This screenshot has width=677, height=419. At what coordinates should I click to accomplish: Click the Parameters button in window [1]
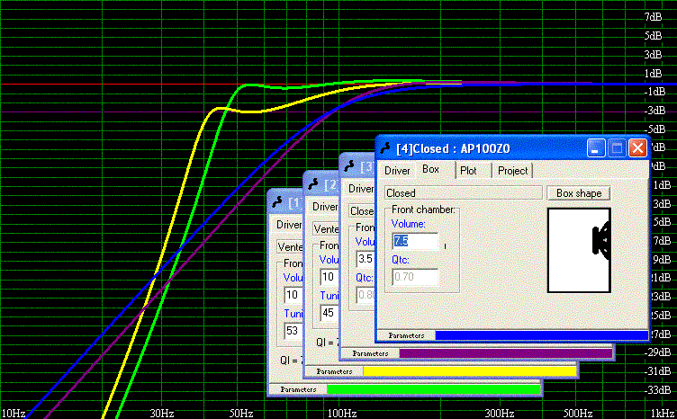298,389
